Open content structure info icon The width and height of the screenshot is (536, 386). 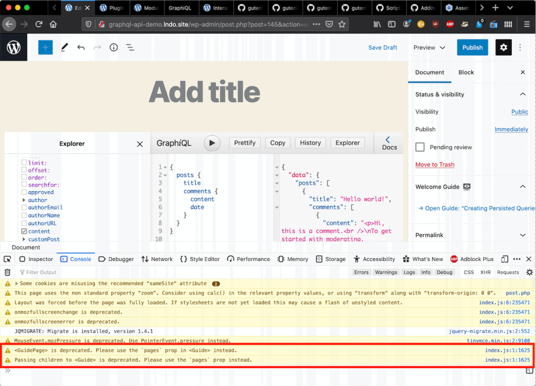click(x=114, y=48)
